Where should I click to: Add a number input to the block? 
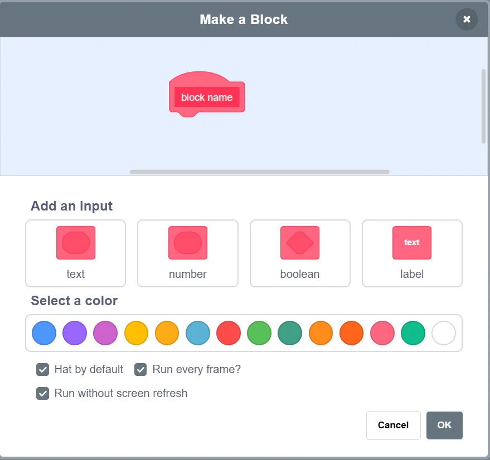pyautogui.click(x=188, y=253)
